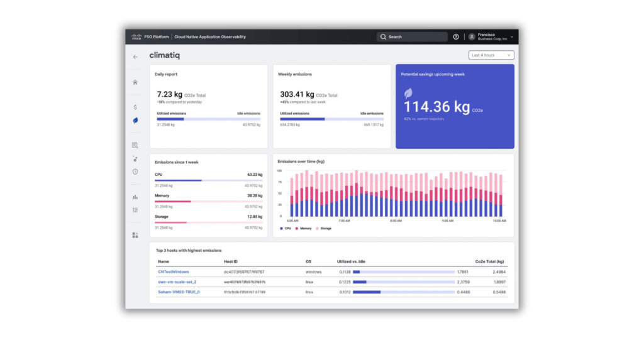Screen dimensions: 644x338
Task: Toggle the Memory legend item in chart
Action: pos(304,229)
